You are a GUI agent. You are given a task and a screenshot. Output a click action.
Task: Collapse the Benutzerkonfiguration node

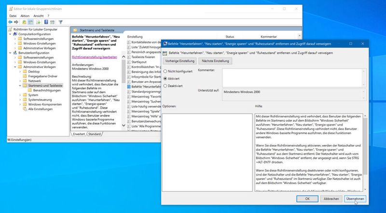pyautogui.click(x=10, y=53)
